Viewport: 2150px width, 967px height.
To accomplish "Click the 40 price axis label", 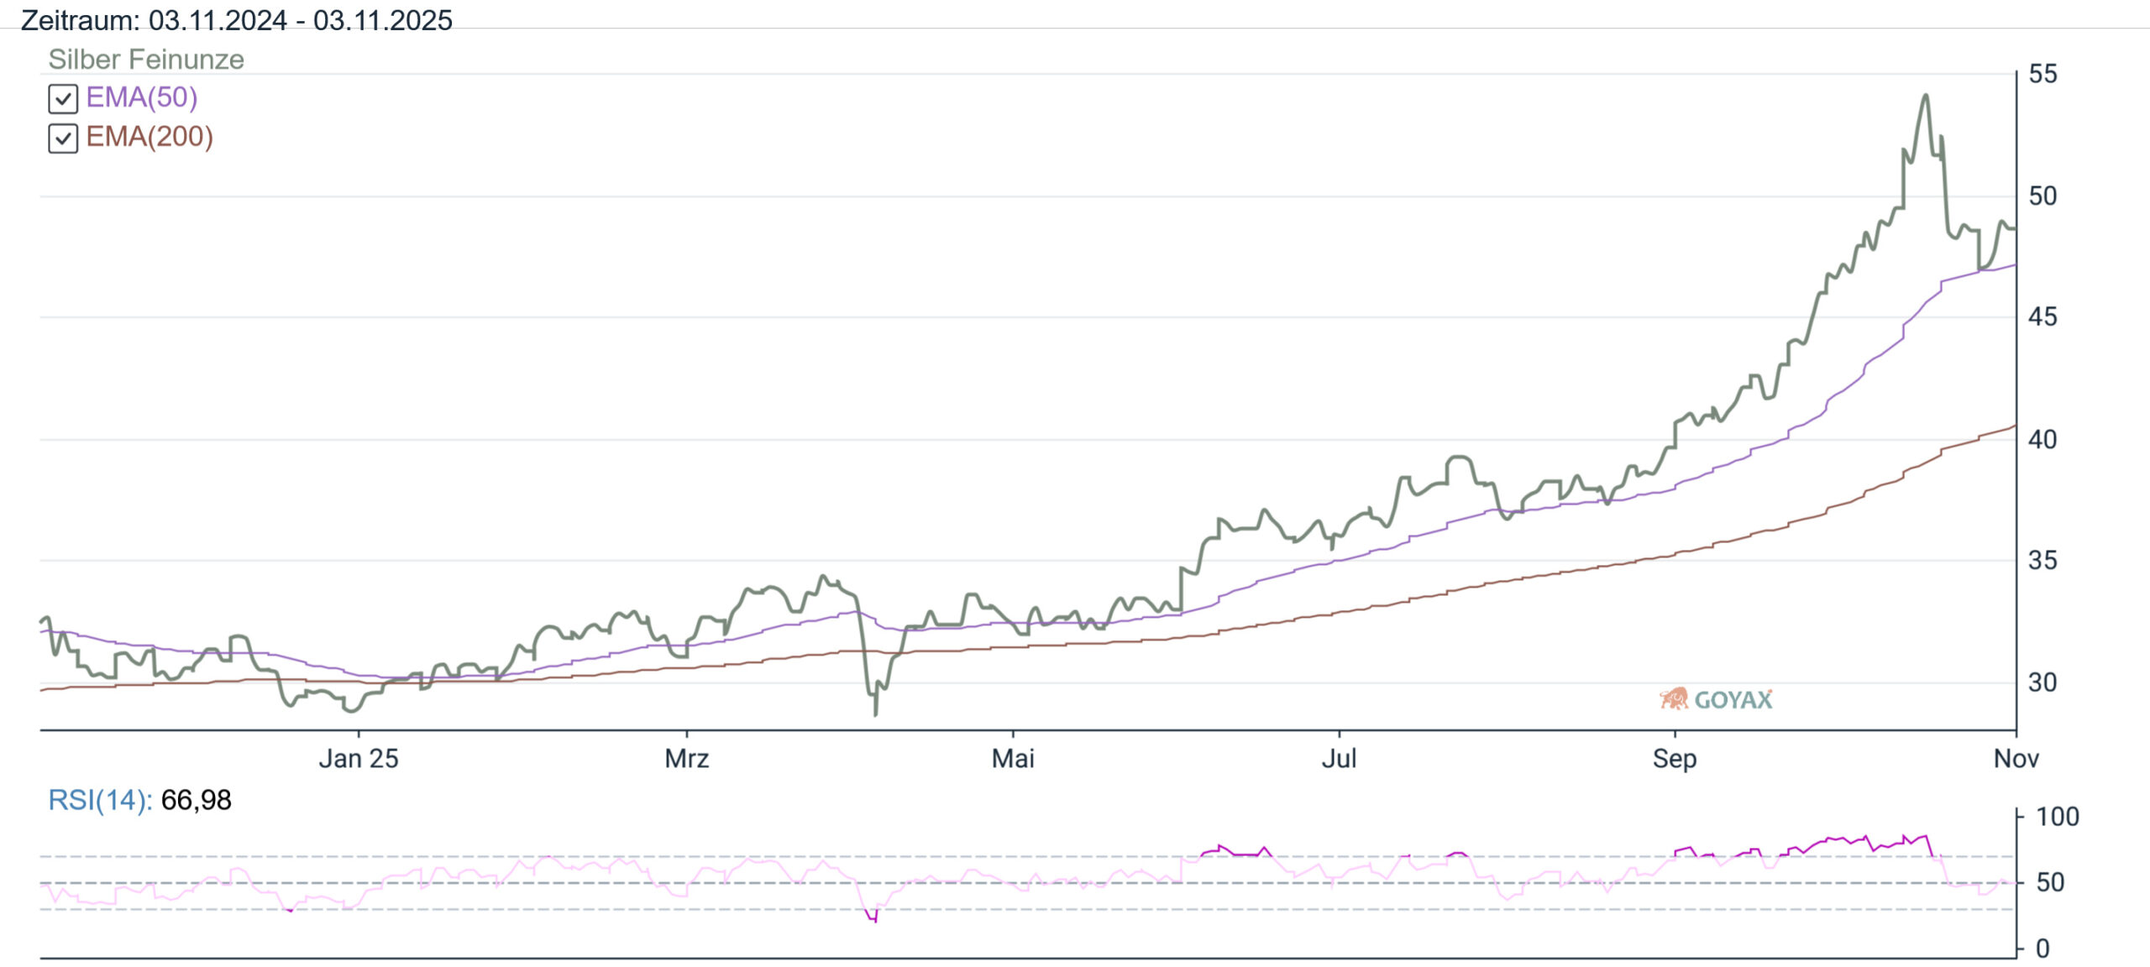I will [x=2042, y=439].
